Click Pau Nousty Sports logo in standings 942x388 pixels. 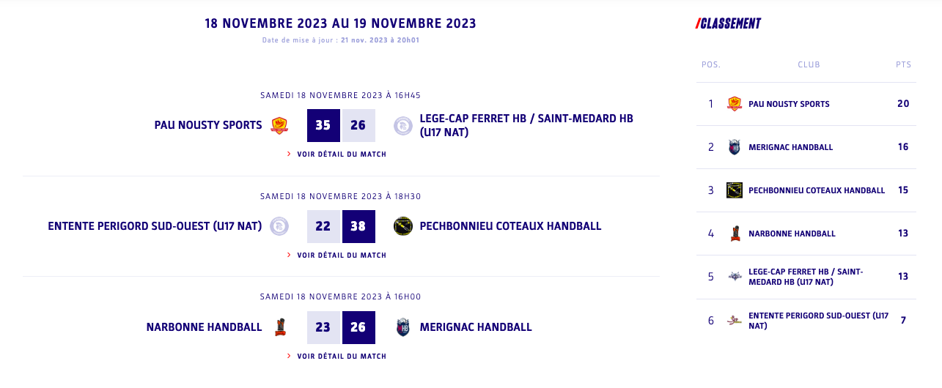pos(735,104)
